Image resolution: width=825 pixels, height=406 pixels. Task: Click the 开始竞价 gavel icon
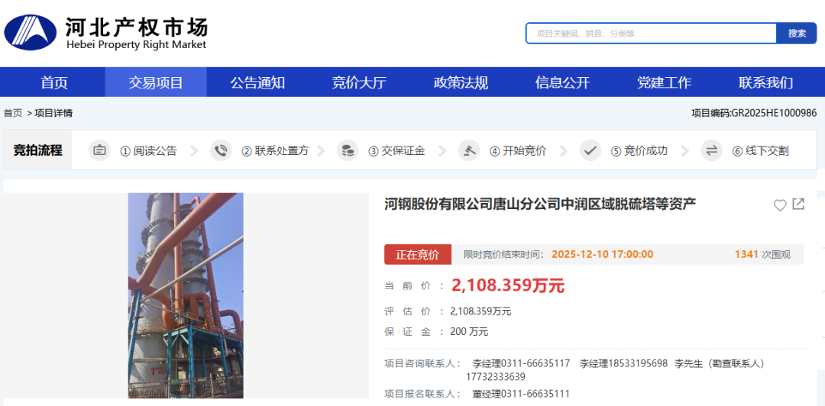(x=469, y=151)
